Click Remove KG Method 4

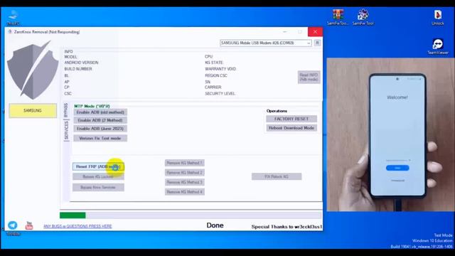tap(185, 191)
